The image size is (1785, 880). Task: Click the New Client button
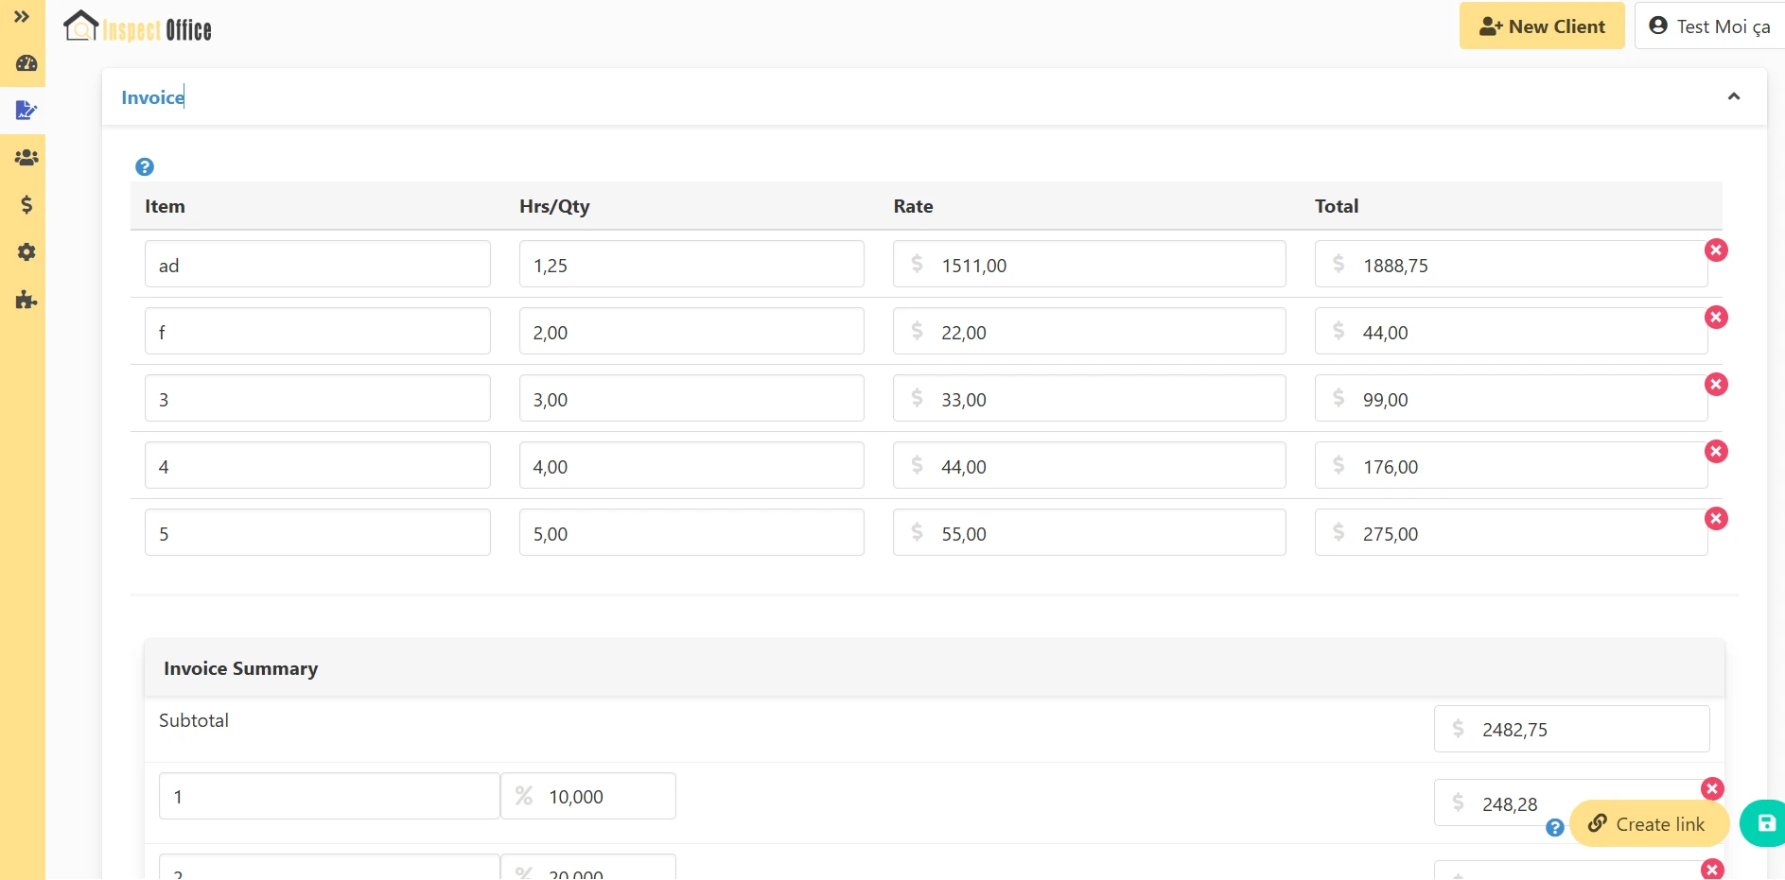point(1541,26)
